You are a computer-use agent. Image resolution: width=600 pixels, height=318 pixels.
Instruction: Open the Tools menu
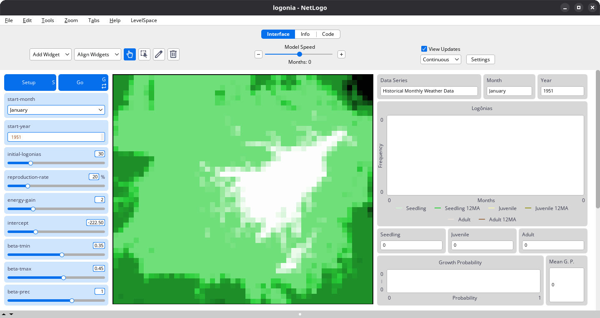click(47, 20)
